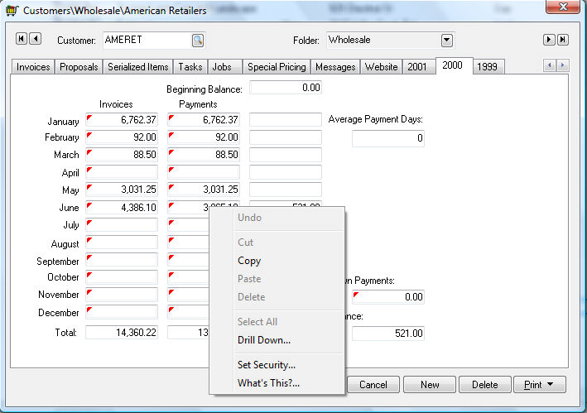Viewport: 587px width, 413px height.
Task: Switch to the Special Pricing tab
Action: [x=277, y=67]
